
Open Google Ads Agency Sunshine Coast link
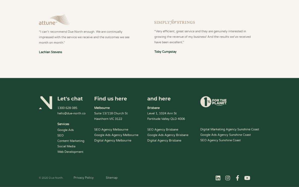click(x=226, y=135)
